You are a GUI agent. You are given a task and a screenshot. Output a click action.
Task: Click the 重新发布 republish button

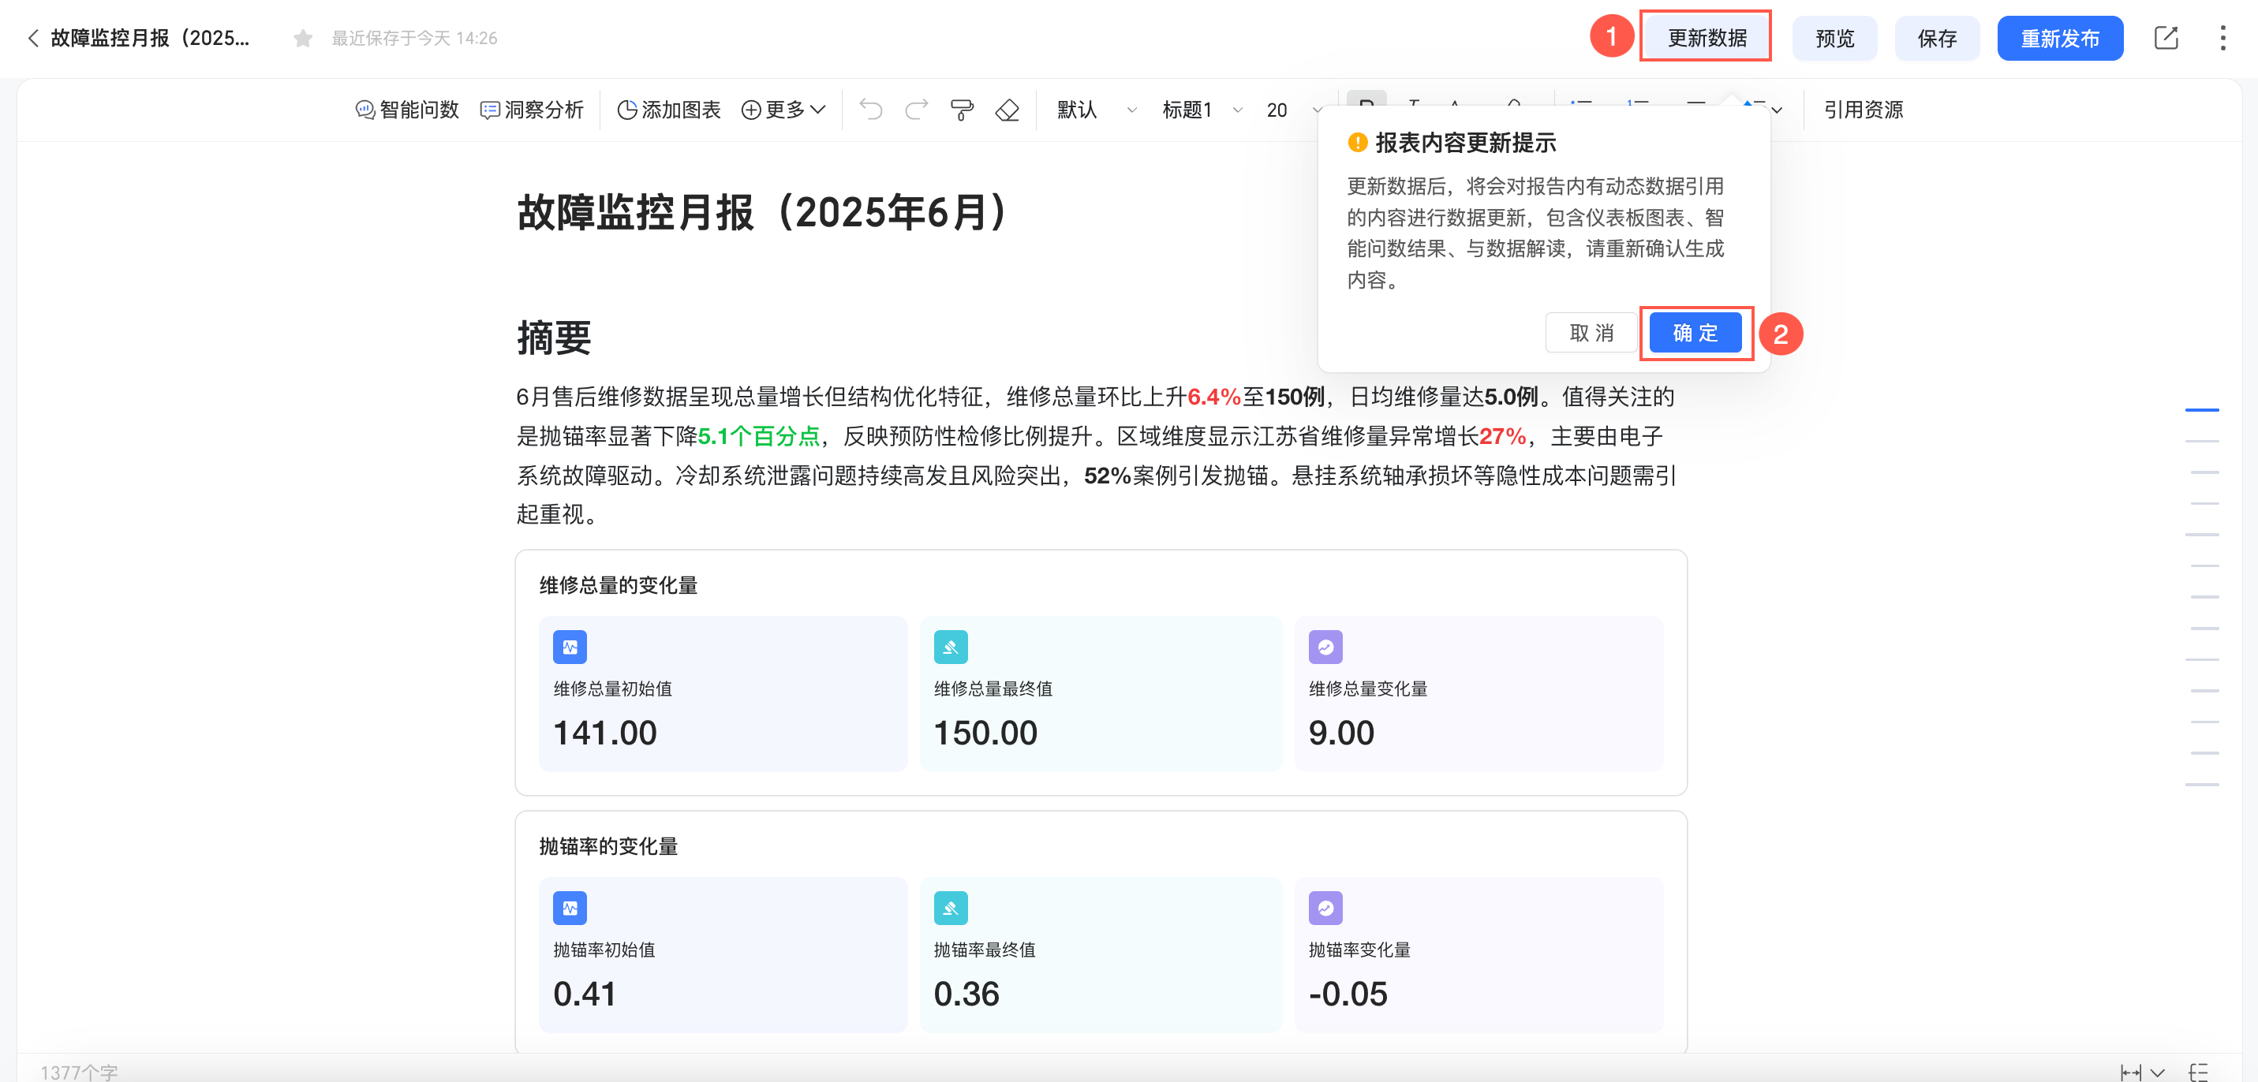point(2060,39)
